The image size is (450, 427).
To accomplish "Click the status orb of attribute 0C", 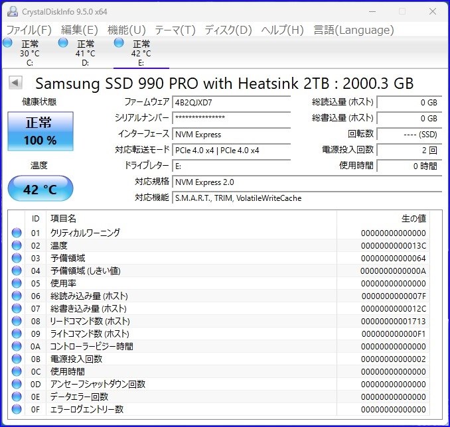I will point(17,371).
